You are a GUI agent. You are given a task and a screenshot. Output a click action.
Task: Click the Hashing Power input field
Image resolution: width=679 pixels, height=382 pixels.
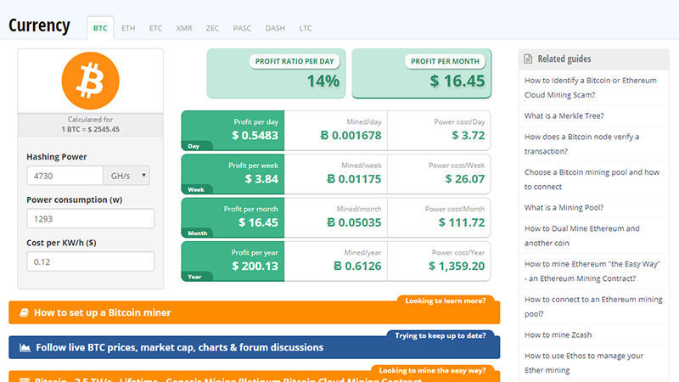65,176
